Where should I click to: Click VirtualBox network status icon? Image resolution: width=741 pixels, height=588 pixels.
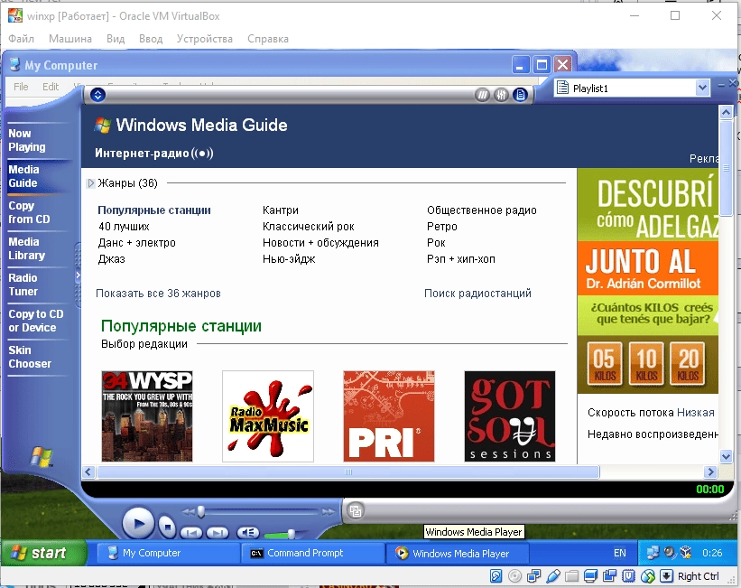coord(533,576)
